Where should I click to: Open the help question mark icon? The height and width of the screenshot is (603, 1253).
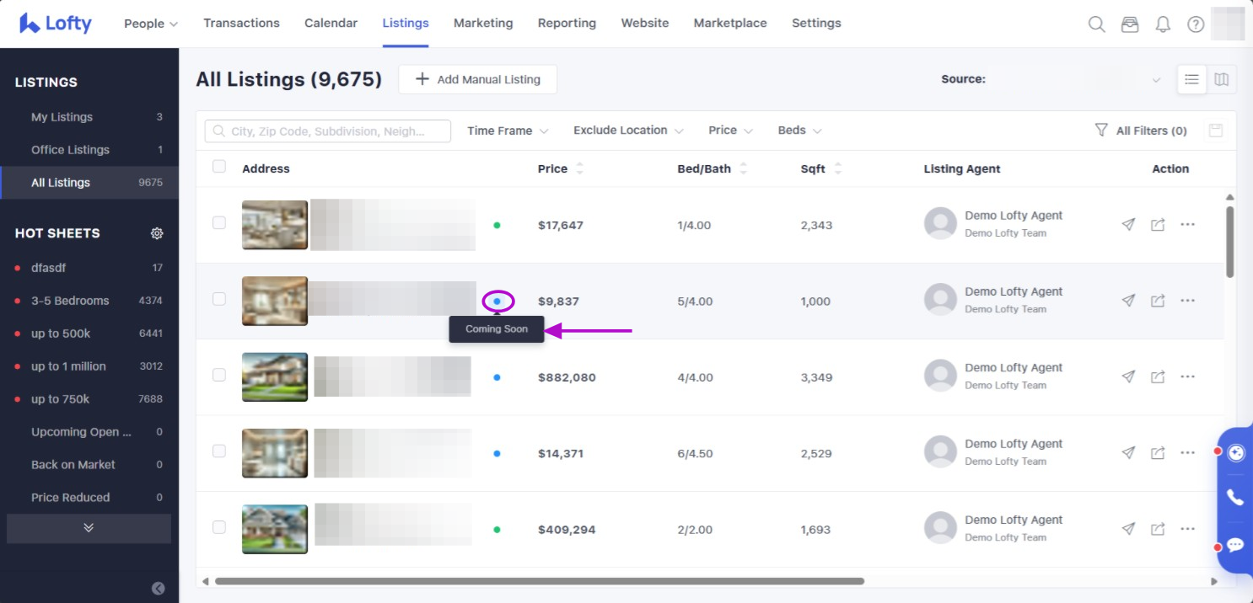pyautogui.click(x=1196, y=24)
